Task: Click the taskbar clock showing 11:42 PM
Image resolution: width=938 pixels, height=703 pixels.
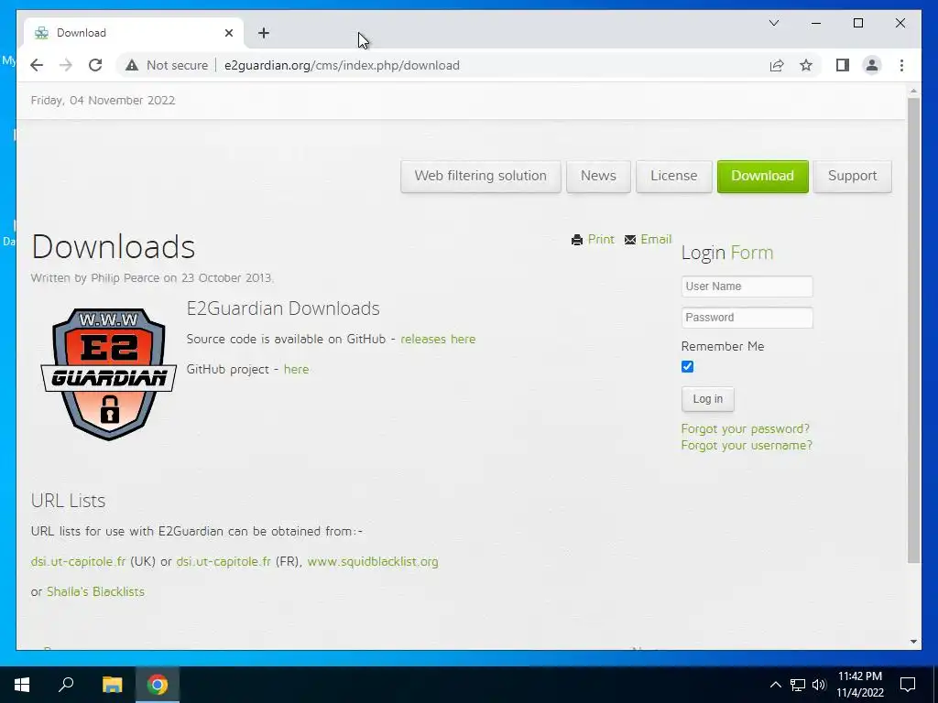Action: click(x=860, y=685)
